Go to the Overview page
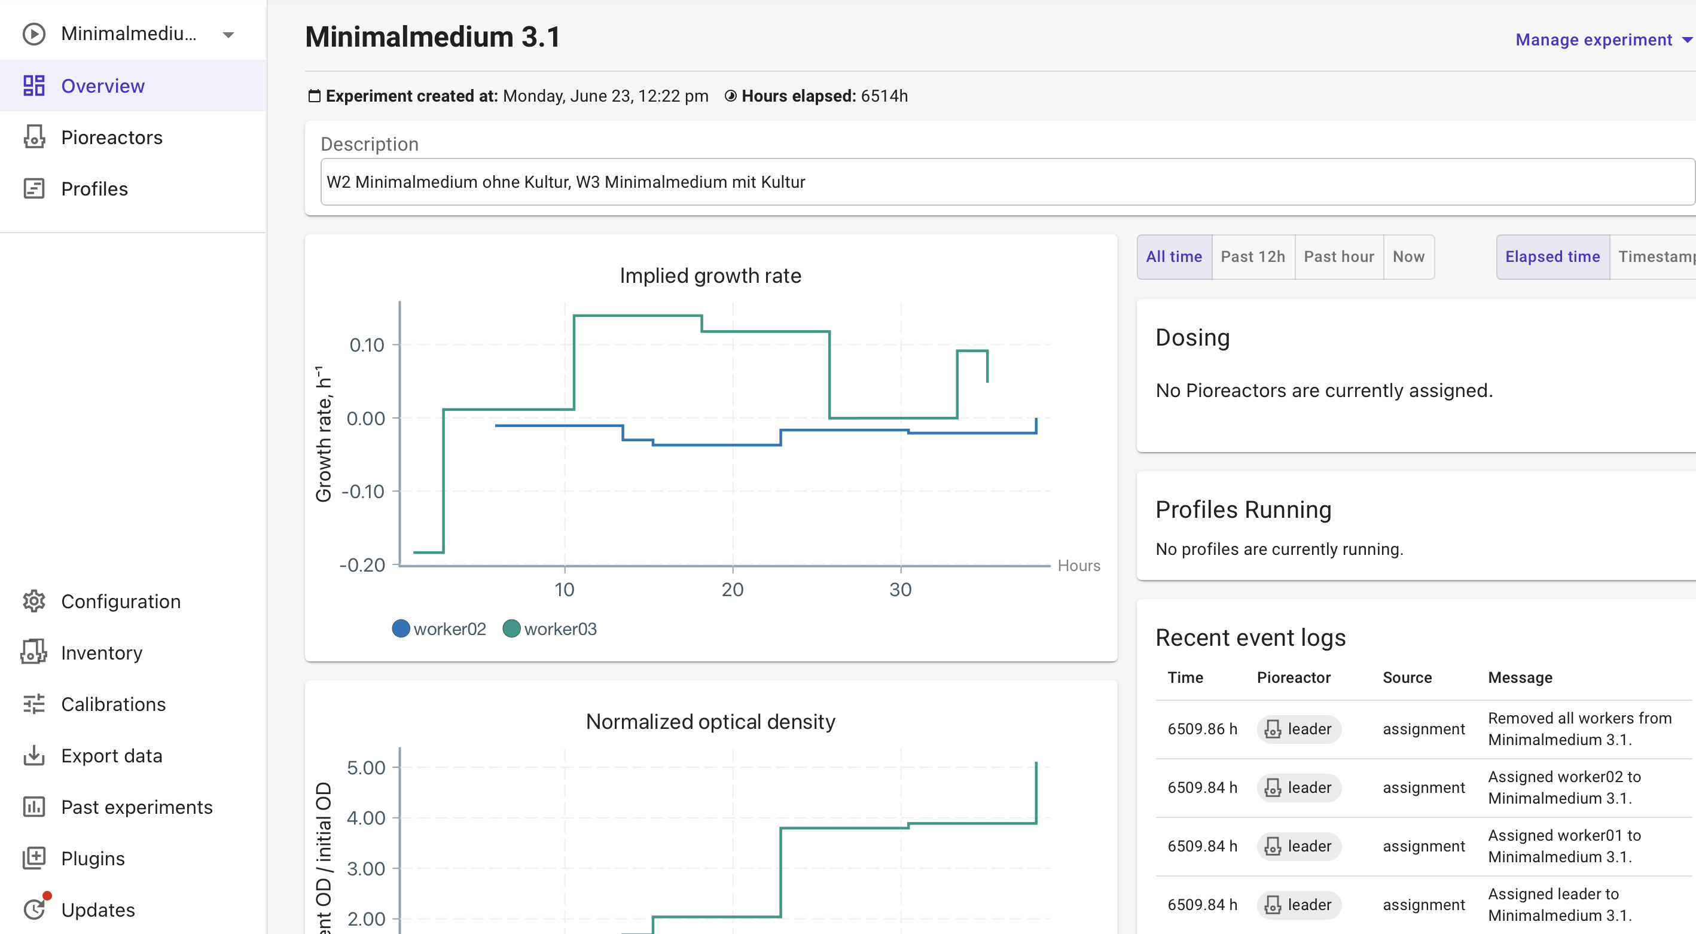The image size is (1696, 934). (103, 86)
